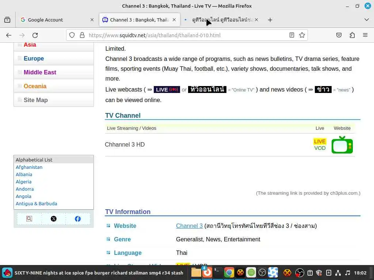Open Firefox from the taskbar
This screenshot has height=280, width=374.
pyautogui.click(x=207, y=273)
